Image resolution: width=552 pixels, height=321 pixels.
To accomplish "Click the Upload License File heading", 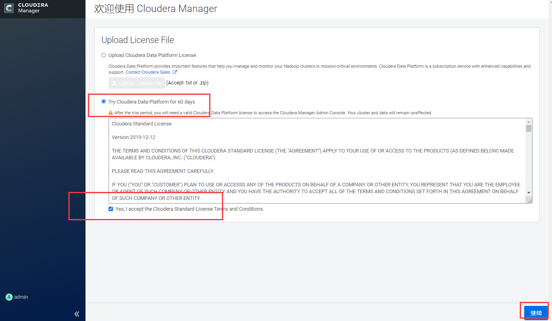I will point(138,40).
